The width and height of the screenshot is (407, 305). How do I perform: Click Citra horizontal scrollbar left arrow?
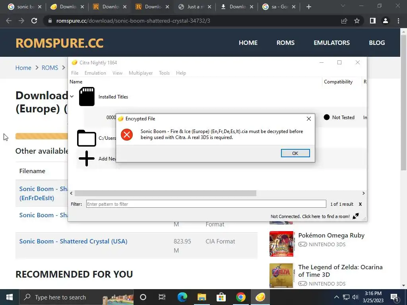(72, 193)
